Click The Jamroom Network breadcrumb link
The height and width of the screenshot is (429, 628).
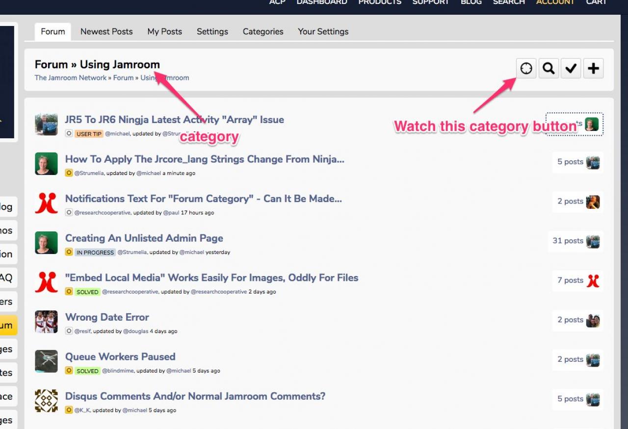70,77
